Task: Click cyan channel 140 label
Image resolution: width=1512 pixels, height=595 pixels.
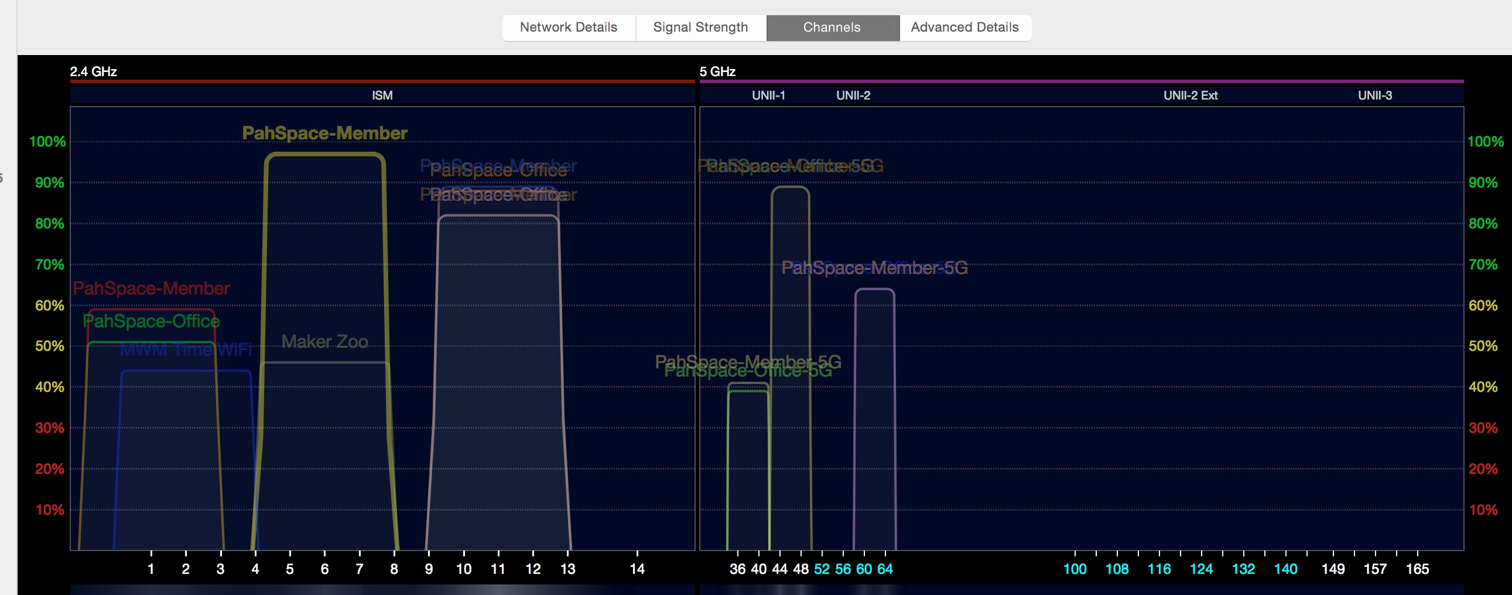Action: click(1285, 569)
